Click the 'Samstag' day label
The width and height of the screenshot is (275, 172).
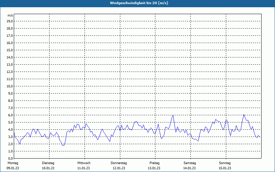(190, 163)
